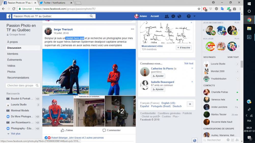Click the friend requests icon
The width and height of the screenshot is (255, 143).
pyautogui.click(x=167, y=16)
